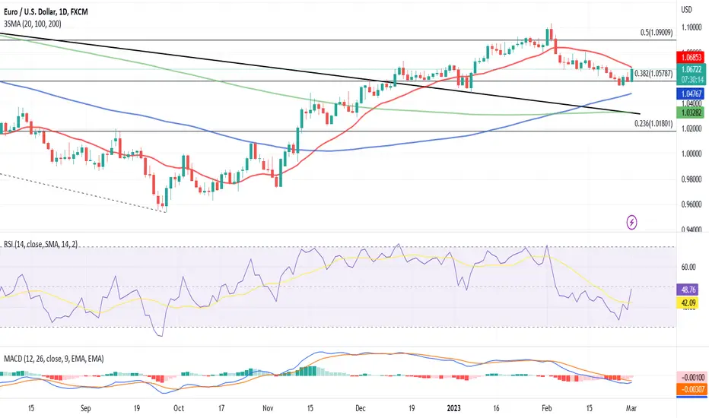Click the yellow RSI average 42.09 tag
This screenshot has width=709, height=418.
688,302
